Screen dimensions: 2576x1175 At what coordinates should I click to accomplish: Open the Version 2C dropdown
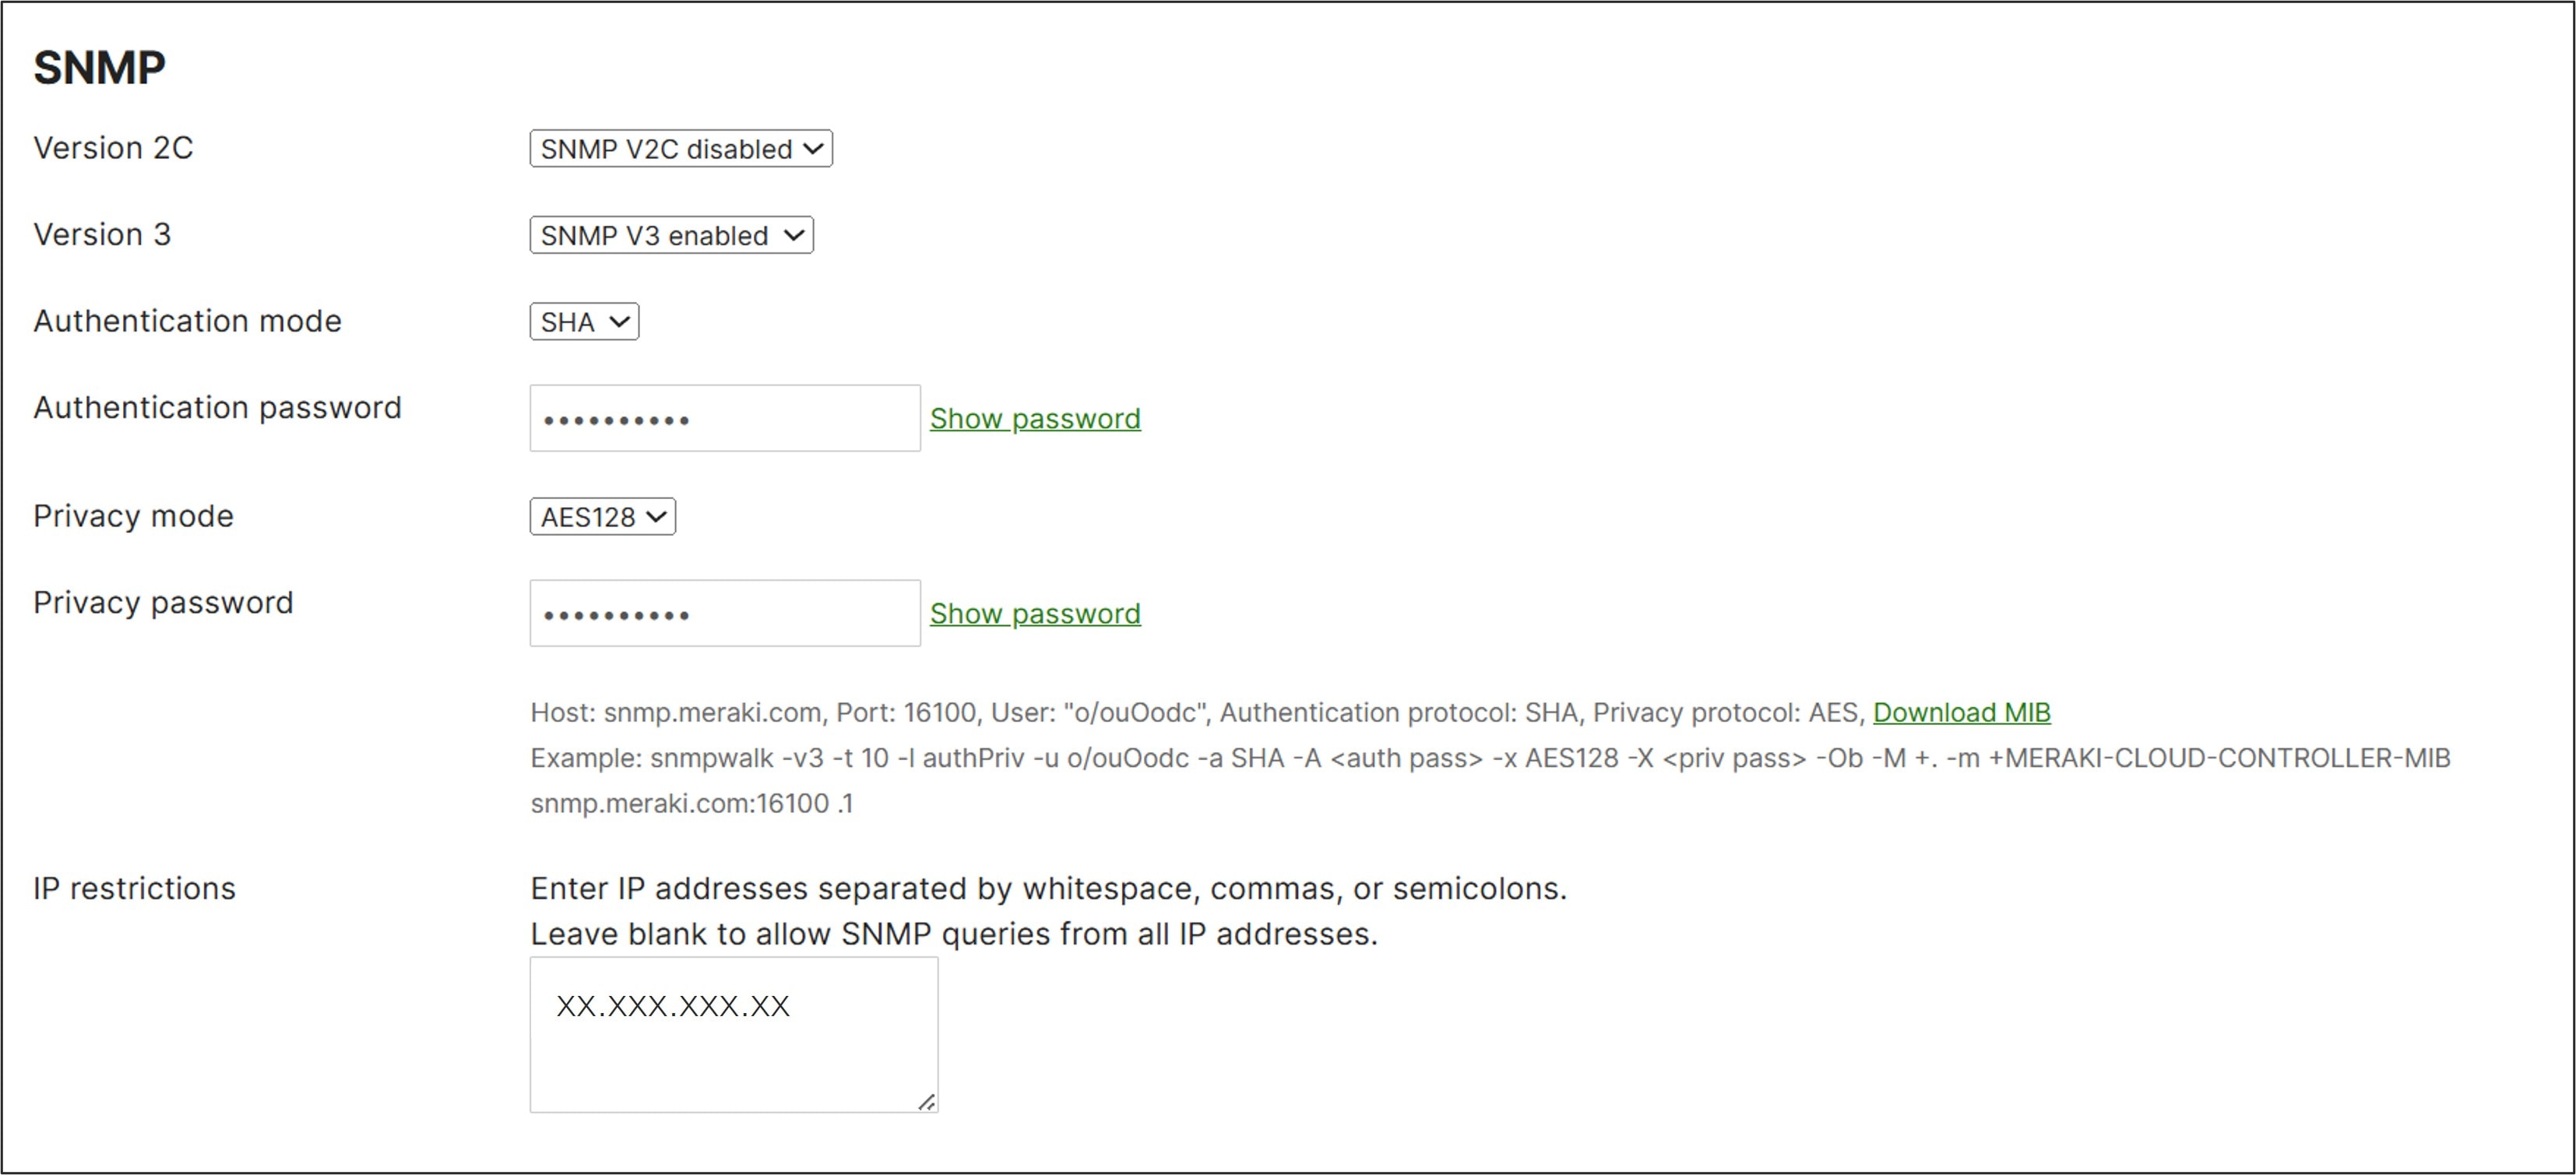coord(680,148)
